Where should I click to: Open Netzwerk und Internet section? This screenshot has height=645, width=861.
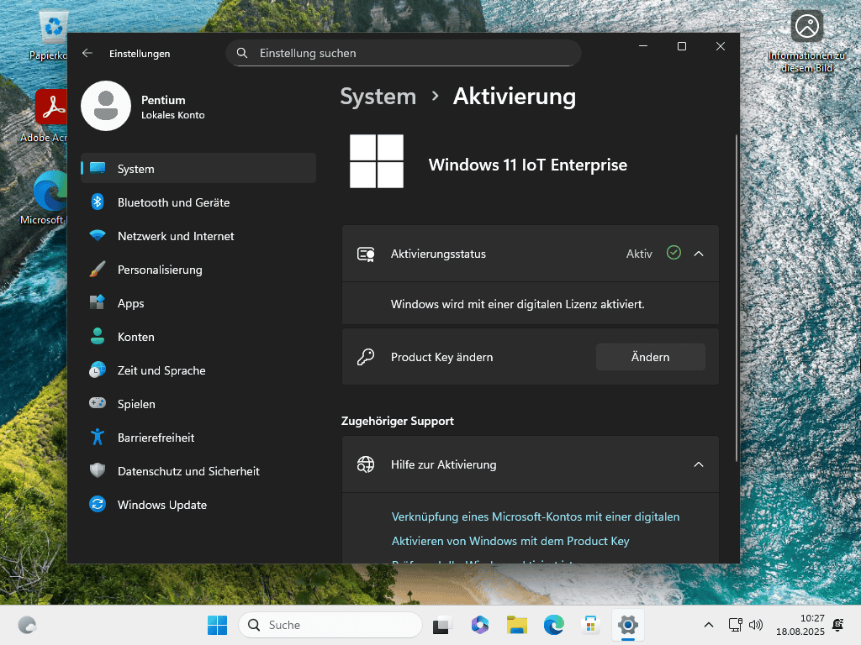click(x=176, y=236)
